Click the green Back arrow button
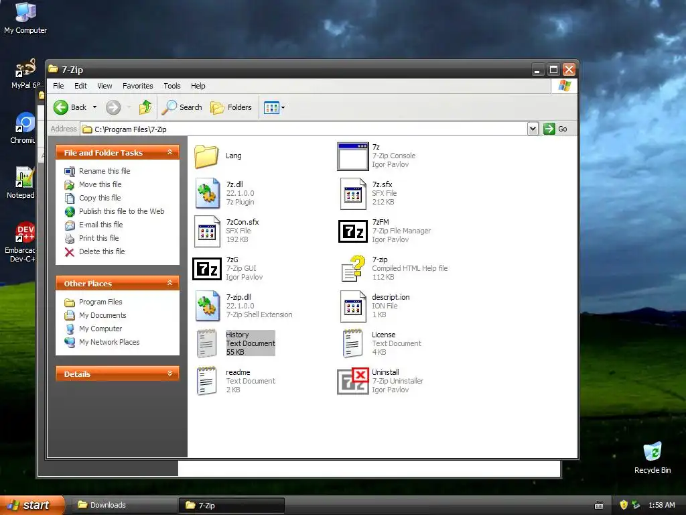This screenshot has height=515, width=686. tap(61, 107)
